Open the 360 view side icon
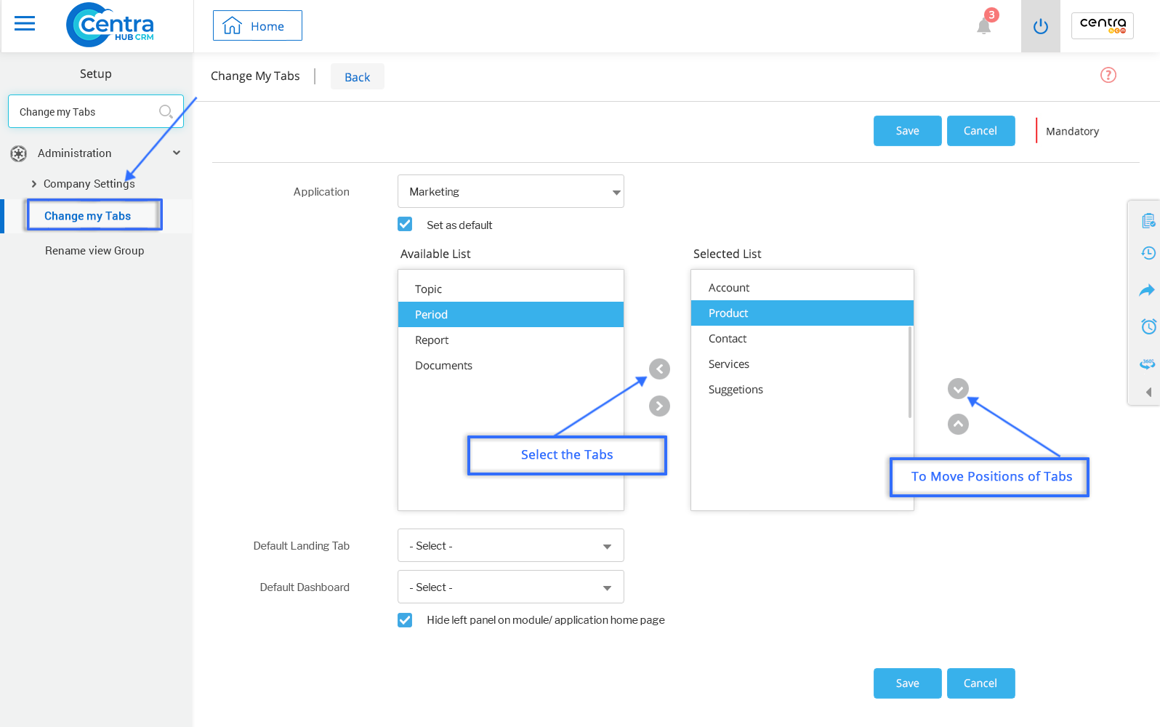Image resolution: width=1160 pixels, height=727 pixels. pyautogui.click(x=1148, y=363)
